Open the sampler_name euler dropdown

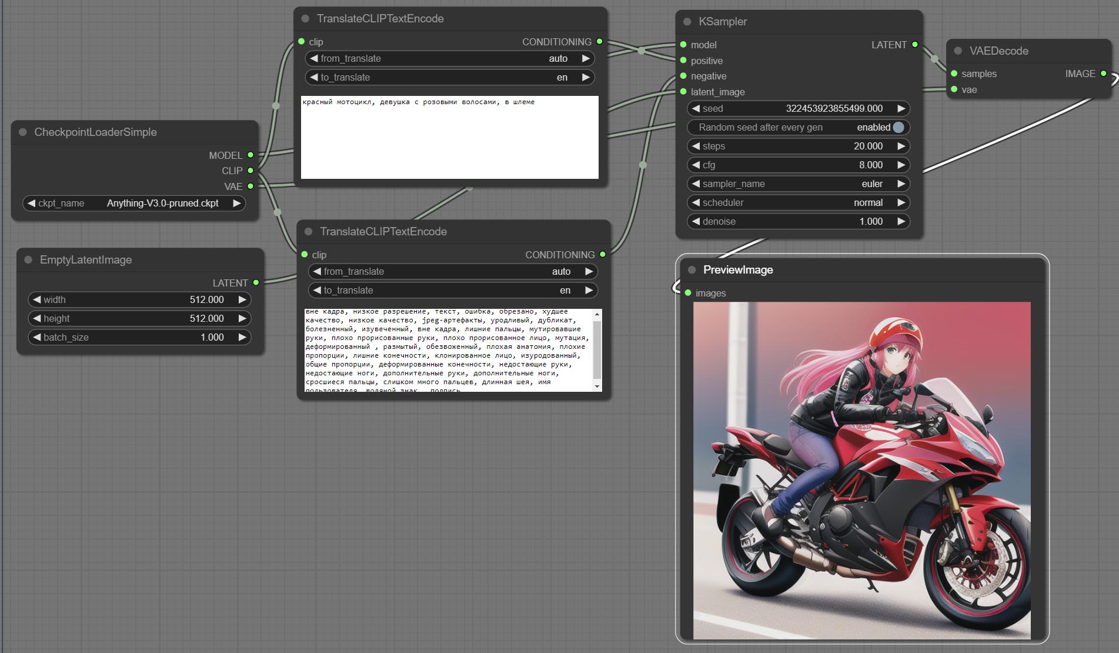coord(798,184)
